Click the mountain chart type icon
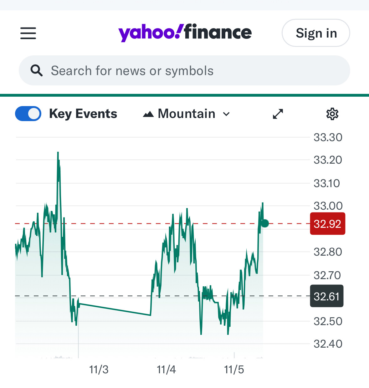This screenshot has height=388, width=369. coord(148,114)
